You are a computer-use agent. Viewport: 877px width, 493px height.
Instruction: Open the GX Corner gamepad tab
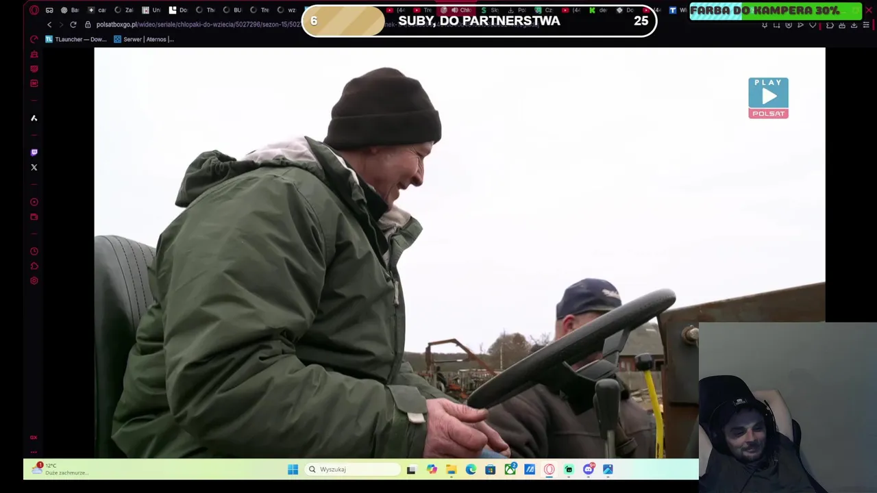tap(49, 10)
